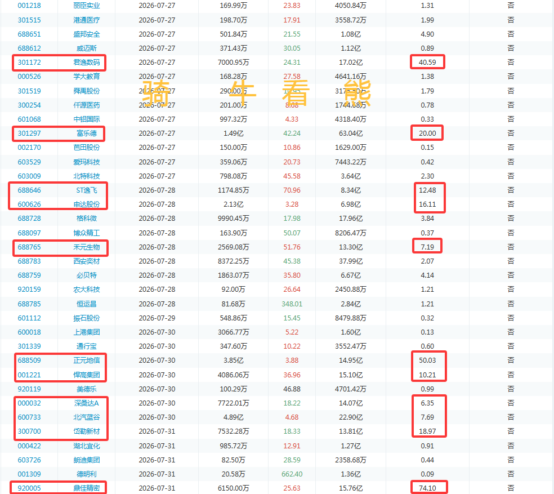Screen dimensions: 554x494
Task: Select the 鼎佳精密 stock name
Action: tap(87, 488)
